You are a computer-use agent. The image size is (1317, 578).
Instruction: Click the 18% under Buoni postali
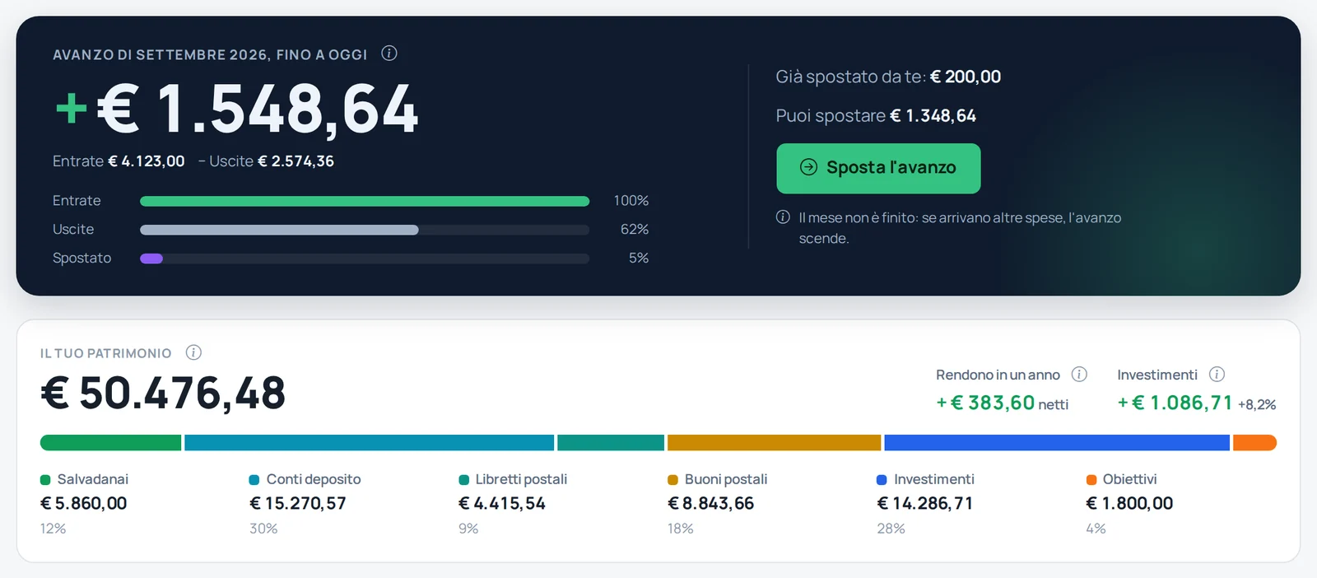pyautogui.click(x=680, y=529)
